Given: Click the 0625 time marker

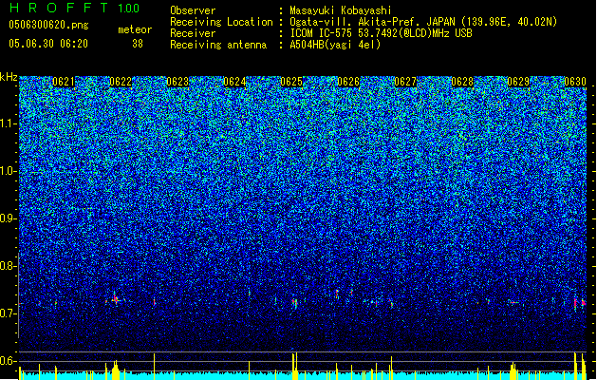Looking at the screenshot, I should click(x=291, y=82).
